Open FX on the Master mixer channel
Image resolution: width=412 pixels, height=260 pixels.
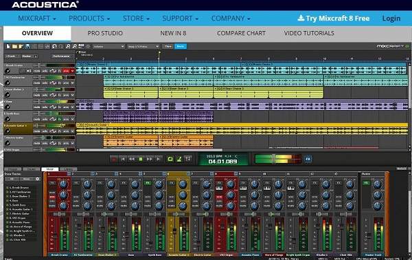[x=366, y=183]
